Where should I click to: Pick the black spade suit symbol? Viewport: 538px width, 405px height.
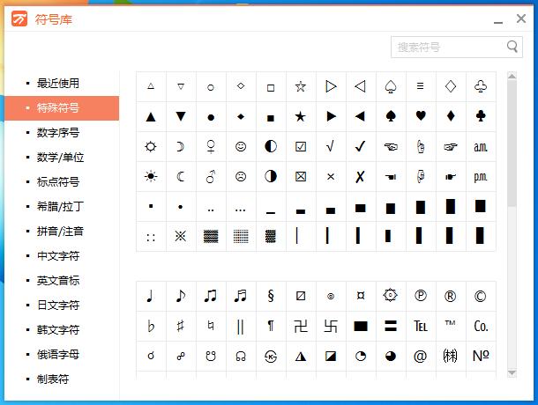[x=390, y=116]
